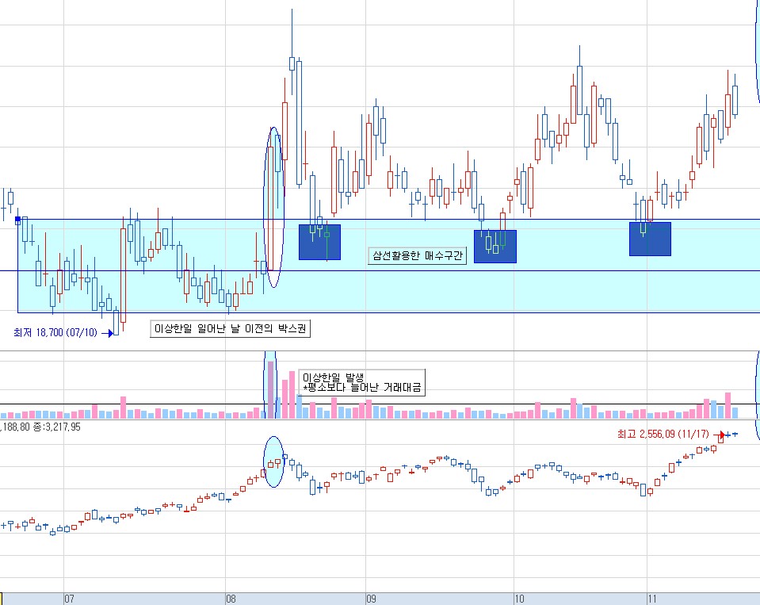
Task: Click the 07 month label on time axis
Action: click(69, 599)
